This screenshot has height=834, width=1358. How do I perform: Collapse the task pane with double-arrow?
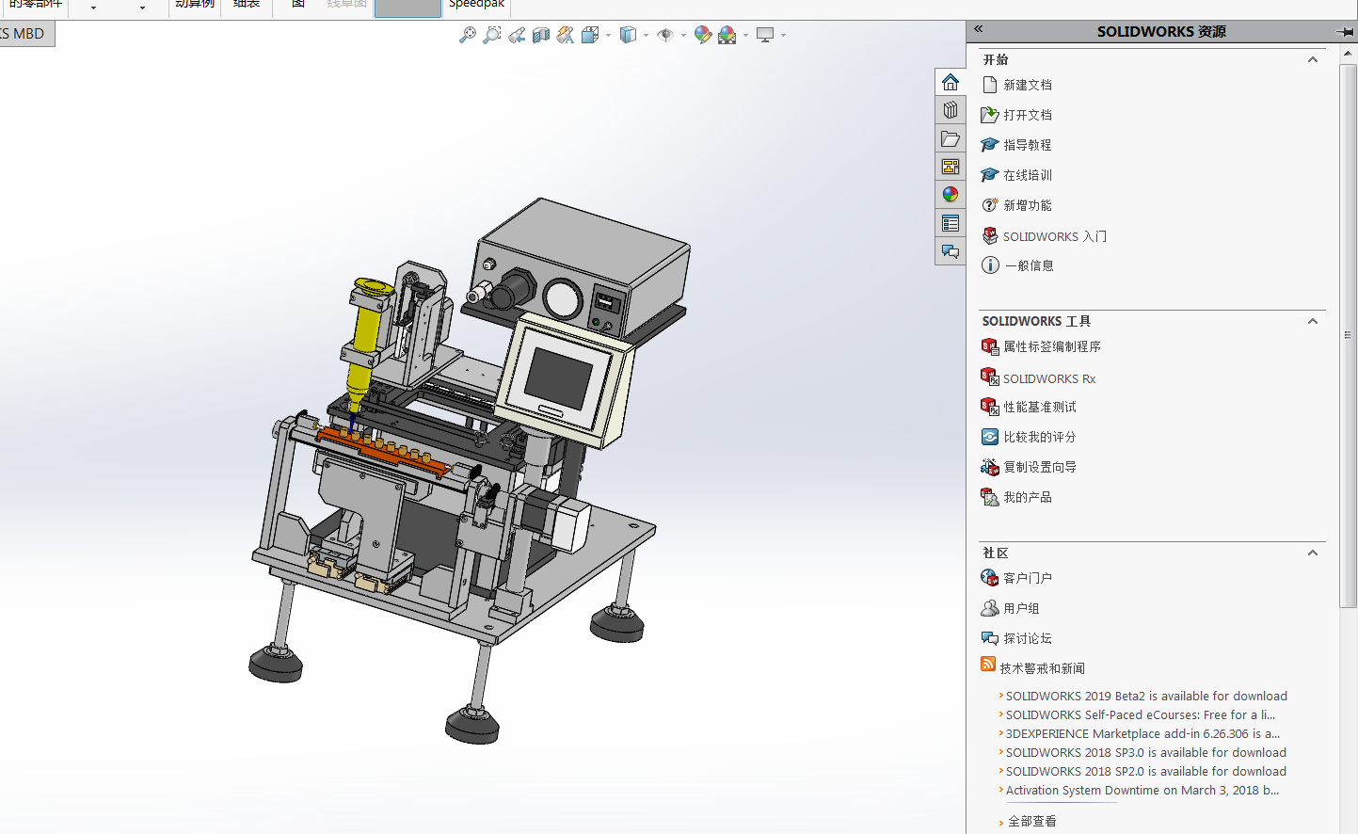(979, 29)
